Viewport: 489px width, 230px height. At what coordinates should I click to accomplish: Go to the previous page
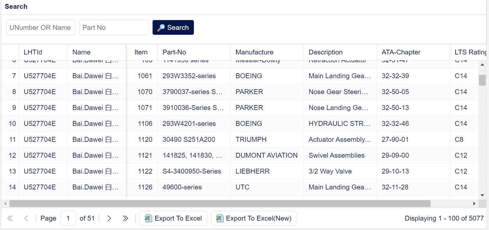tap(26, 218)
